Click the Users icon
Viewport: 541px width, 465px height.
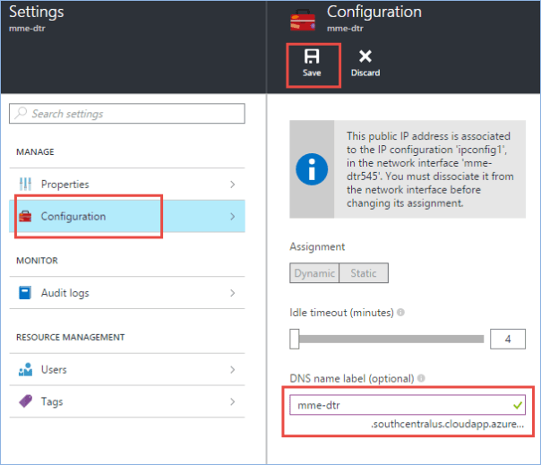[x=25, y=369]
